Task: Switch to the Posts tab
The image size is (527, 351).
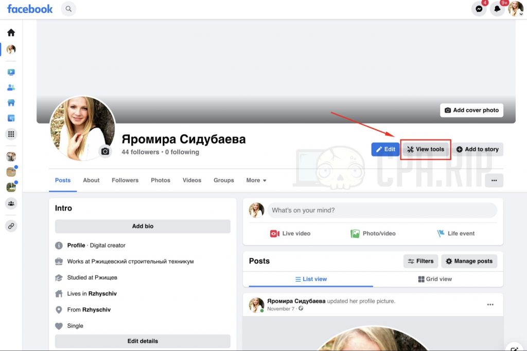Action: click(x=63, y=180)
